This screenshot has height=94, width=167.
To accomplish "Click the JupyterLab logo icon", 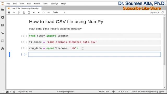I will tap(3, 3).
